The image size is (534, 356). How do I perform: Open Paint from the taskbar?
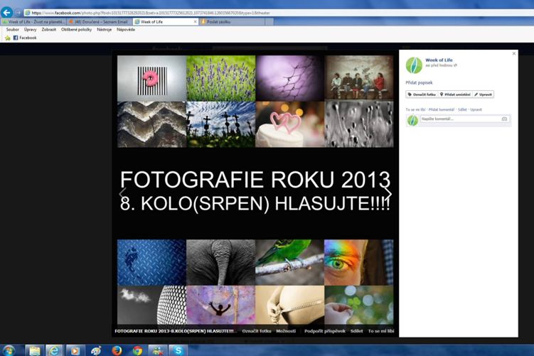[x=96, y=350]
